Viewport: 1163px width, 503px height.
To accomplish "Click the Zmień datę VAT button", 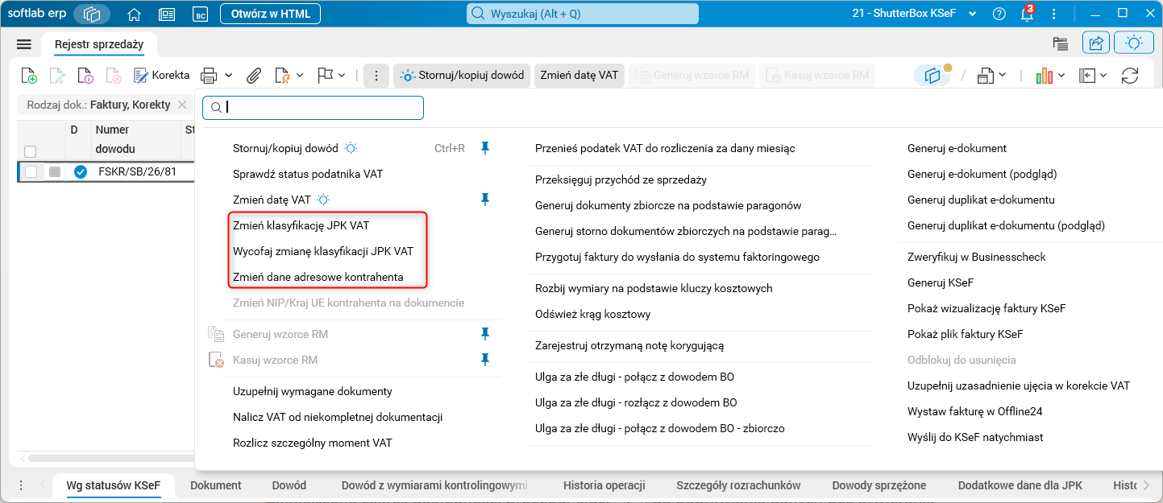I will click(x=579, y=76).
